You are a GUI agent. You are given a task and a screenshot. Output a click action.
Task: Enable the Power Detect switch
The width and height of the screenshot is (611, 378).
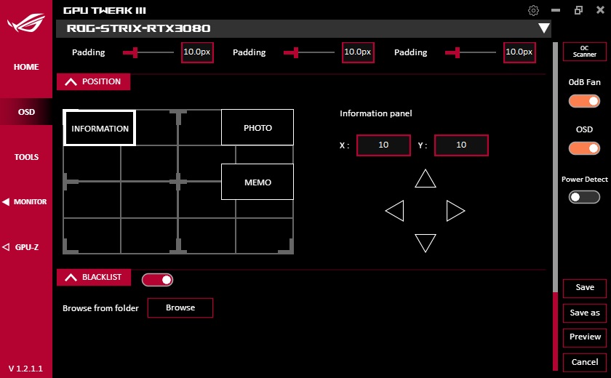(584, 197)
